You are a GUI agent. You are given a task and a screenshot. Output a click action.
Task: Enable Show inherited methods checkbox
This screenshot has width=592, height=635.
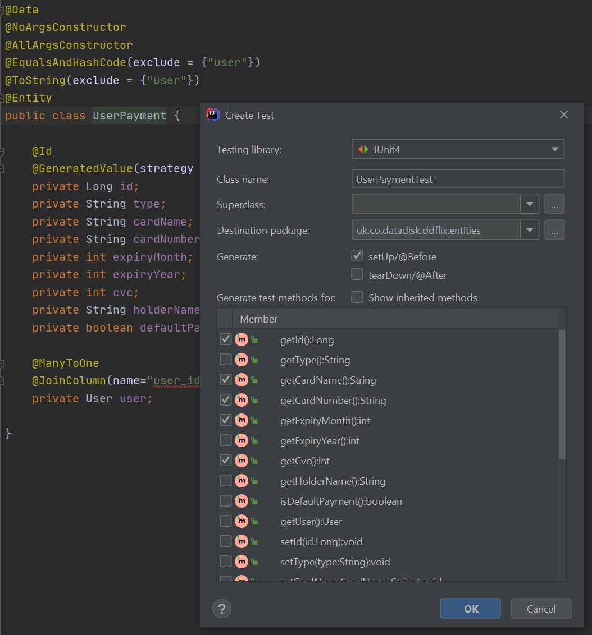coord(357,297)
